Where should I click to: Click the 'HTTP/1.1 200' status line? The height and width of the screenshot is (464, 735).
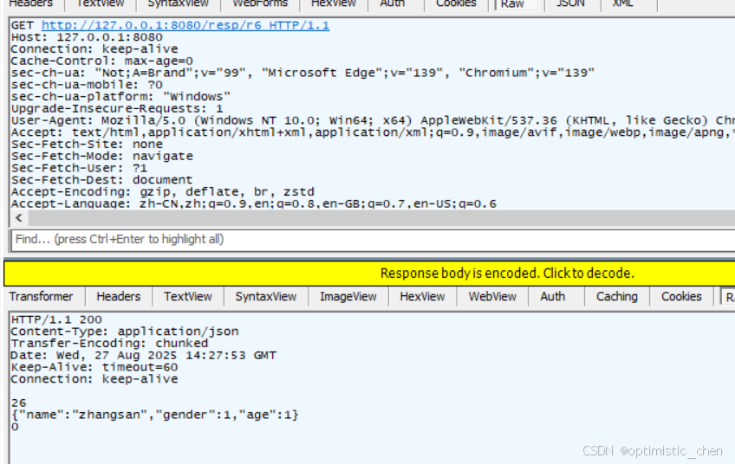(x=56, y=319)
